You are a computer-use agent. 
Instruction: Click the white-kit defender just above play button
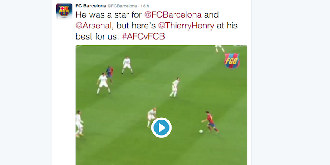click(151, 117)
